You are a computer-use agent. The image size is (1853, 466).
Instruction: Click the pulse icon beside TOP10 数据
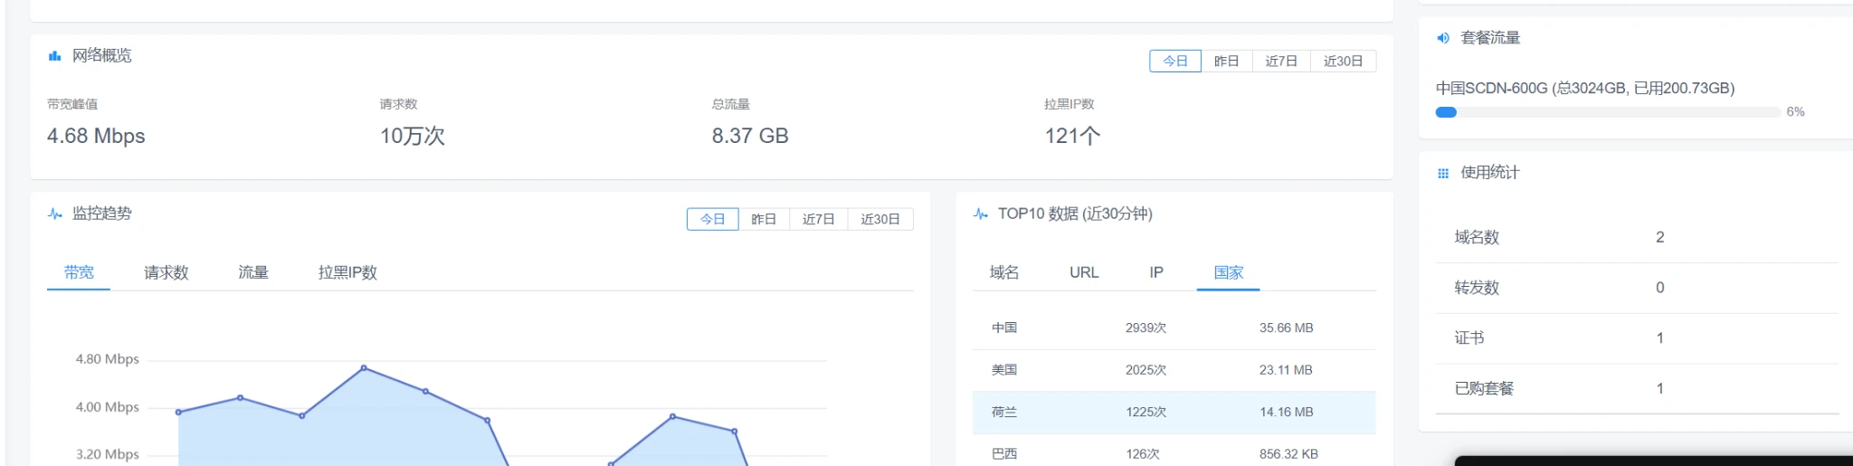[x=981, y=214]
